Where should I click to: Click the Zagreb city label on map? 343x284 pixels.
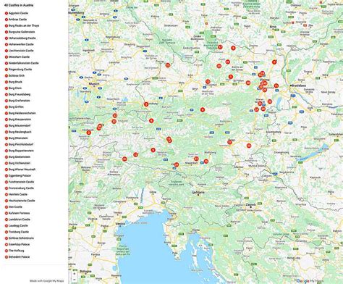pos(250,205)
